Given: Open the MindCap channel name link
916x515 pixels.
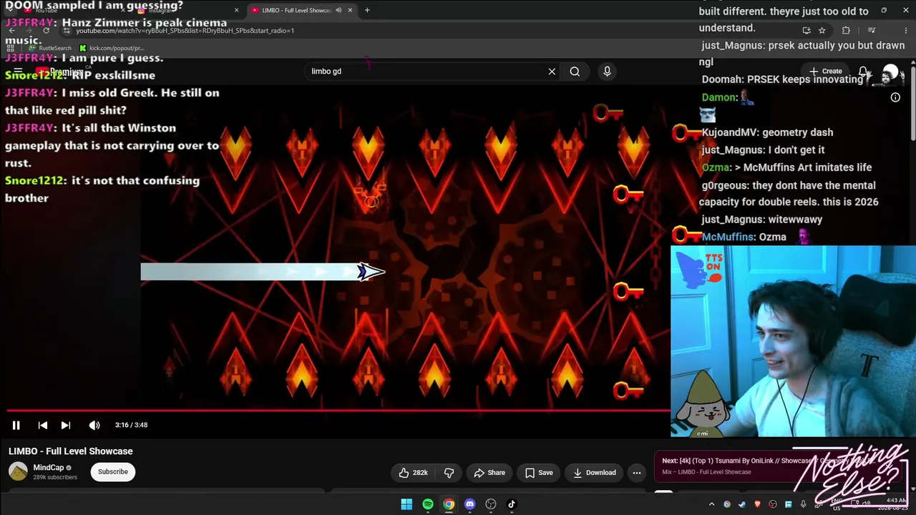Looking at the screenshot, I should (x=49, y=468).
